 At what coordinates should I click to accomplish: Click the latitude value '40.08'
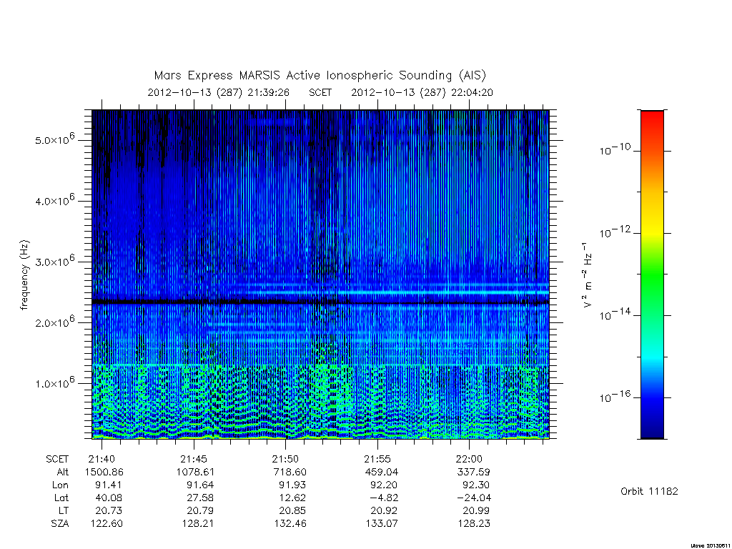[x=108, y=498]
